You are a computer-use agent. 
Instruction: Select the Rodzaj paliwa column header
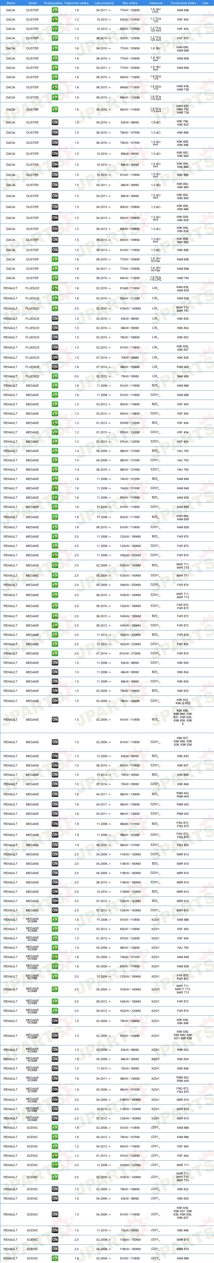pos(53,3)
